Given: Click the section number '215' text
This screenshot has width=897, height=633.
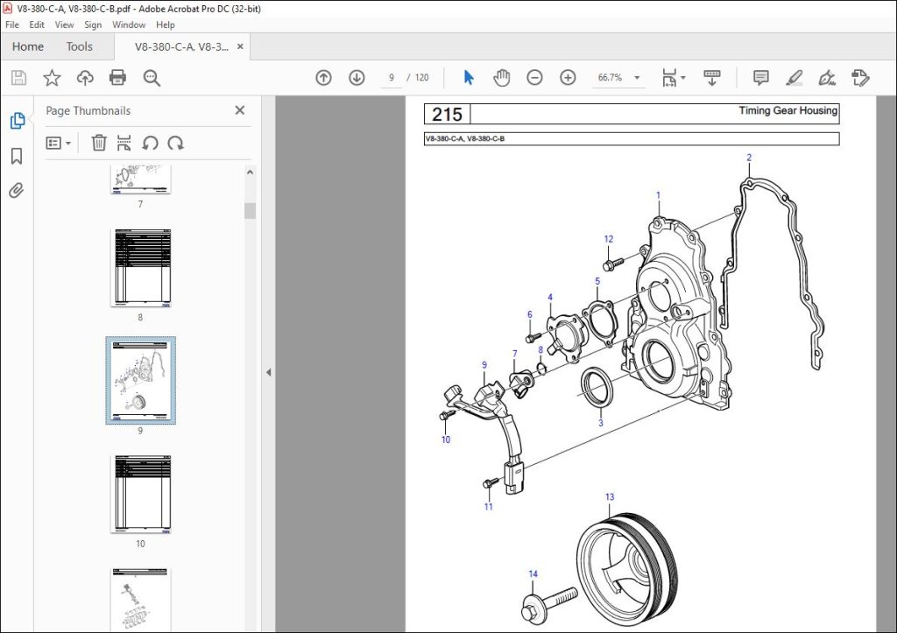Looking at the screenshot, I should tap(447, 115).
